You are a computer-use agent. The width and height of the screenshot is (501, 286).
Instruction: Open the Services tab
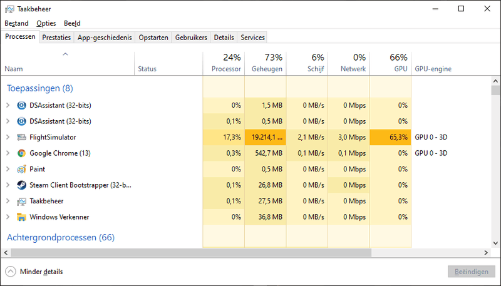(252, 38)
